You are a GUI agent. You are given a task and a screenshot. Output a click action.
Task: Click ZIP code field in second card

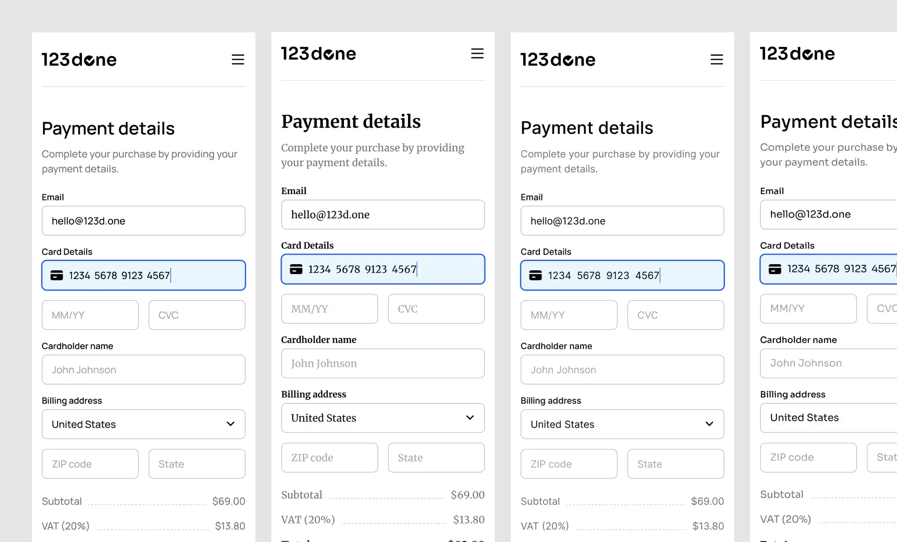tap(330, 458)
